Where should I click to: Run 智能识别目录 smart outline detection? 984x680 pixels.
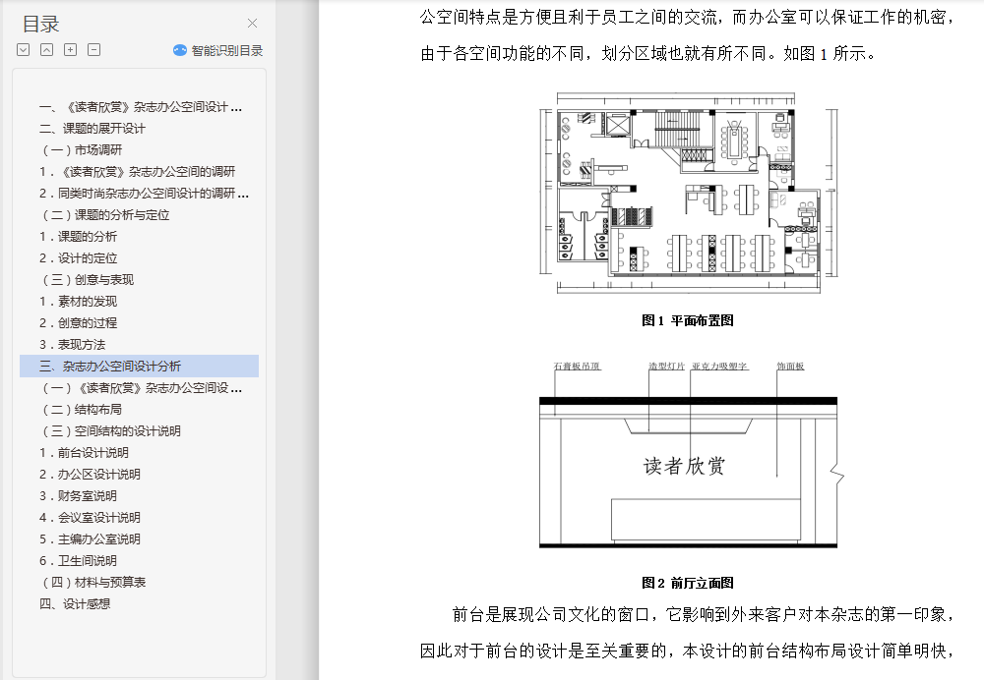218,51
